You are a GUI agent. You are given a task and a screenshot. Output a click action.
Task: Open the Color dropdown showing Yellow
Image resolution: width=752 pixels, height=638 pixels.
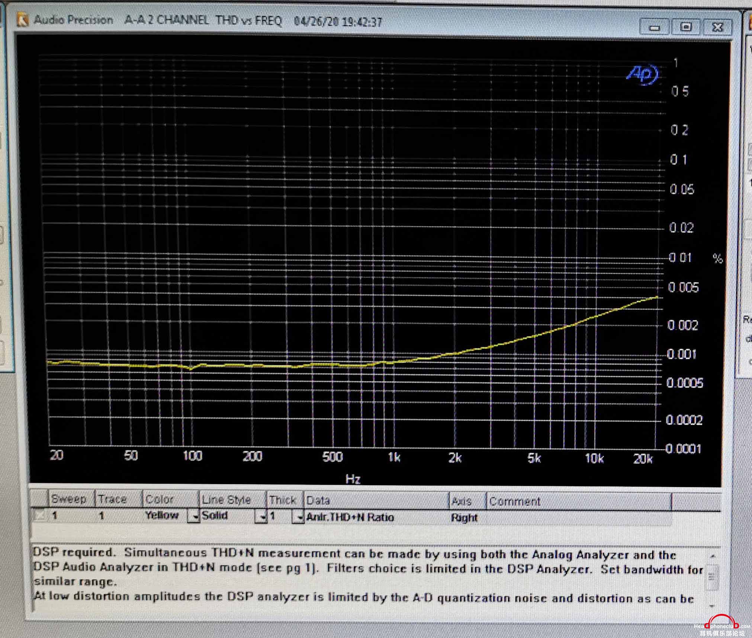[193, 516]
